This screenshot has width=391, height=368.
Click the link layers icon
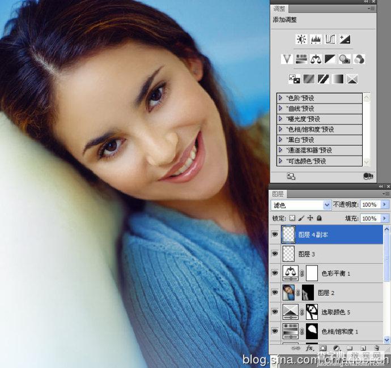[x=295, y=348]
